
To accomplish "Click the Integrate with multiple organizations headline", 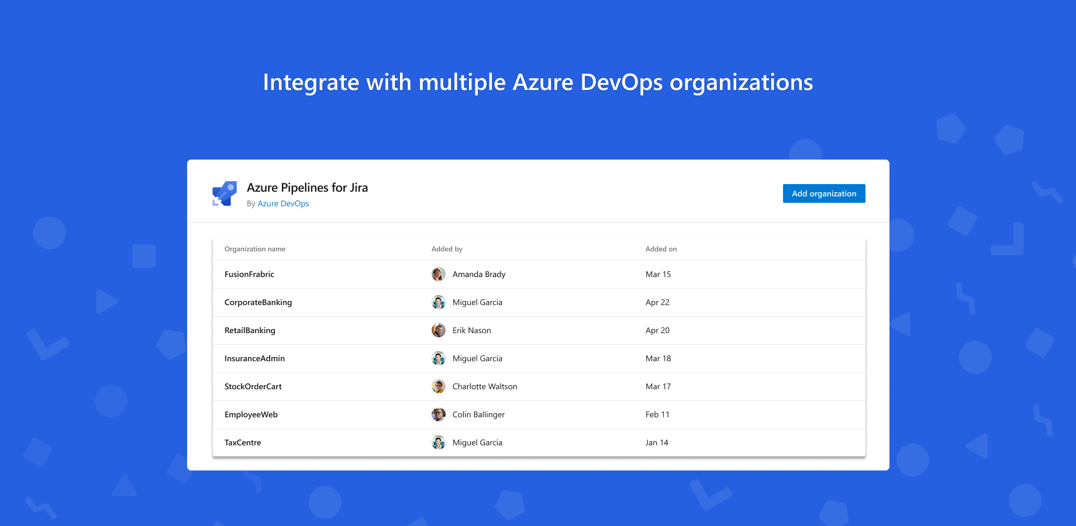I will click(x=538, y=83).
